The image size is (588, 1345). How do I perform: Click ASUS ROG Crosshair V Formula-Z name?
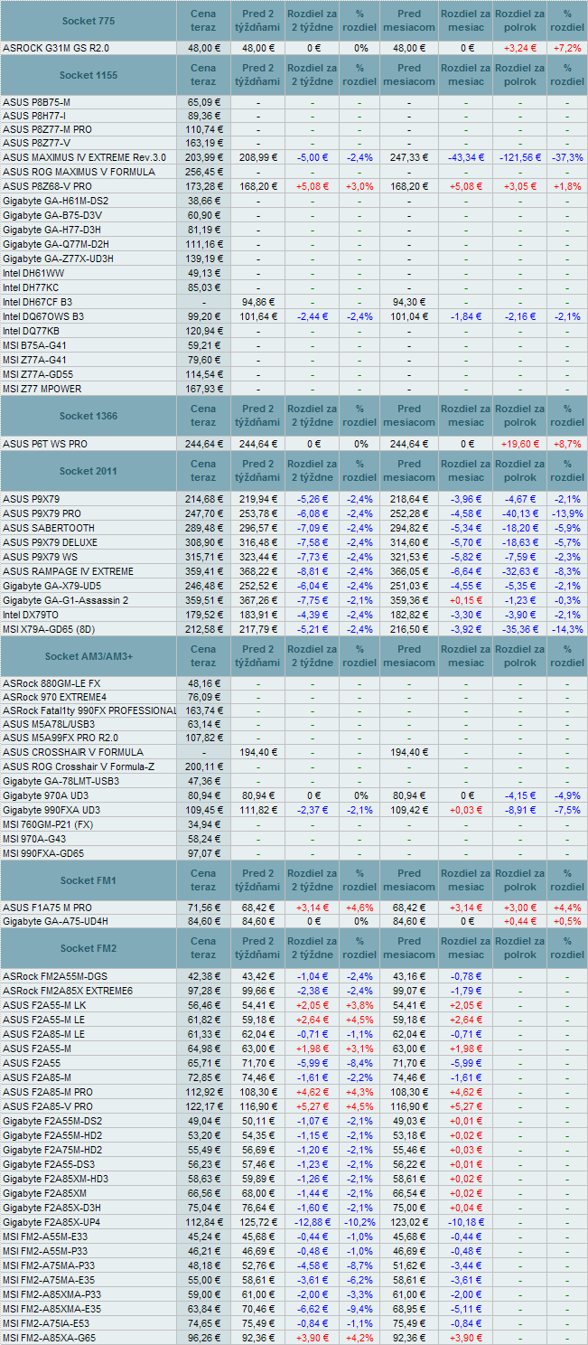pos(78,766)
